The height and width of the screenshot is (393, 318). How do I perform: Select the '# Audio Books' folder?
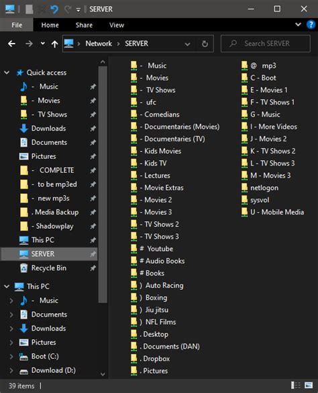point(158,261)
